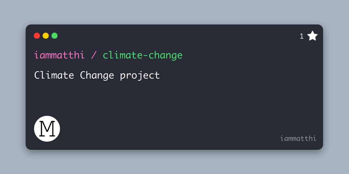
Task: Click the gray background left of the card
Action: [x=13, y=87]
